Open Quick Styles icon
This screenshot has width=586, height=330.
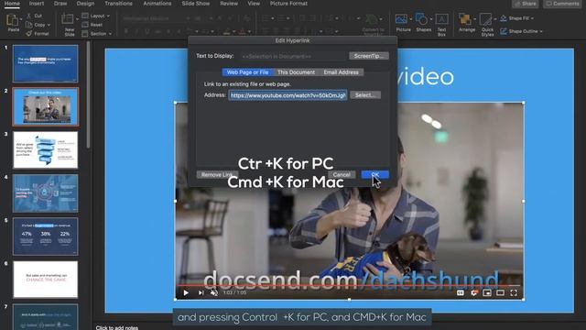pos(485,18)
